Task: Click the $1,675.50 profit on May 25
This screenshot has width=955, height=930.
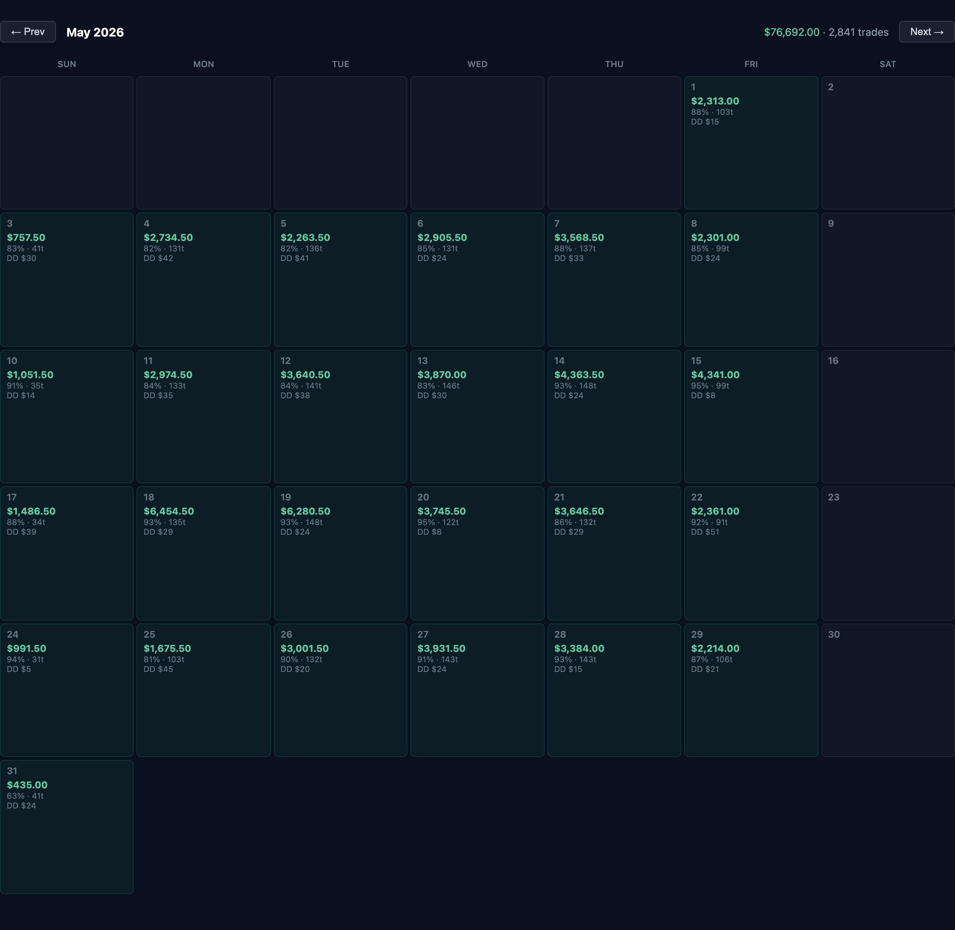Action: pyautogui.click(x=167, y=648)
